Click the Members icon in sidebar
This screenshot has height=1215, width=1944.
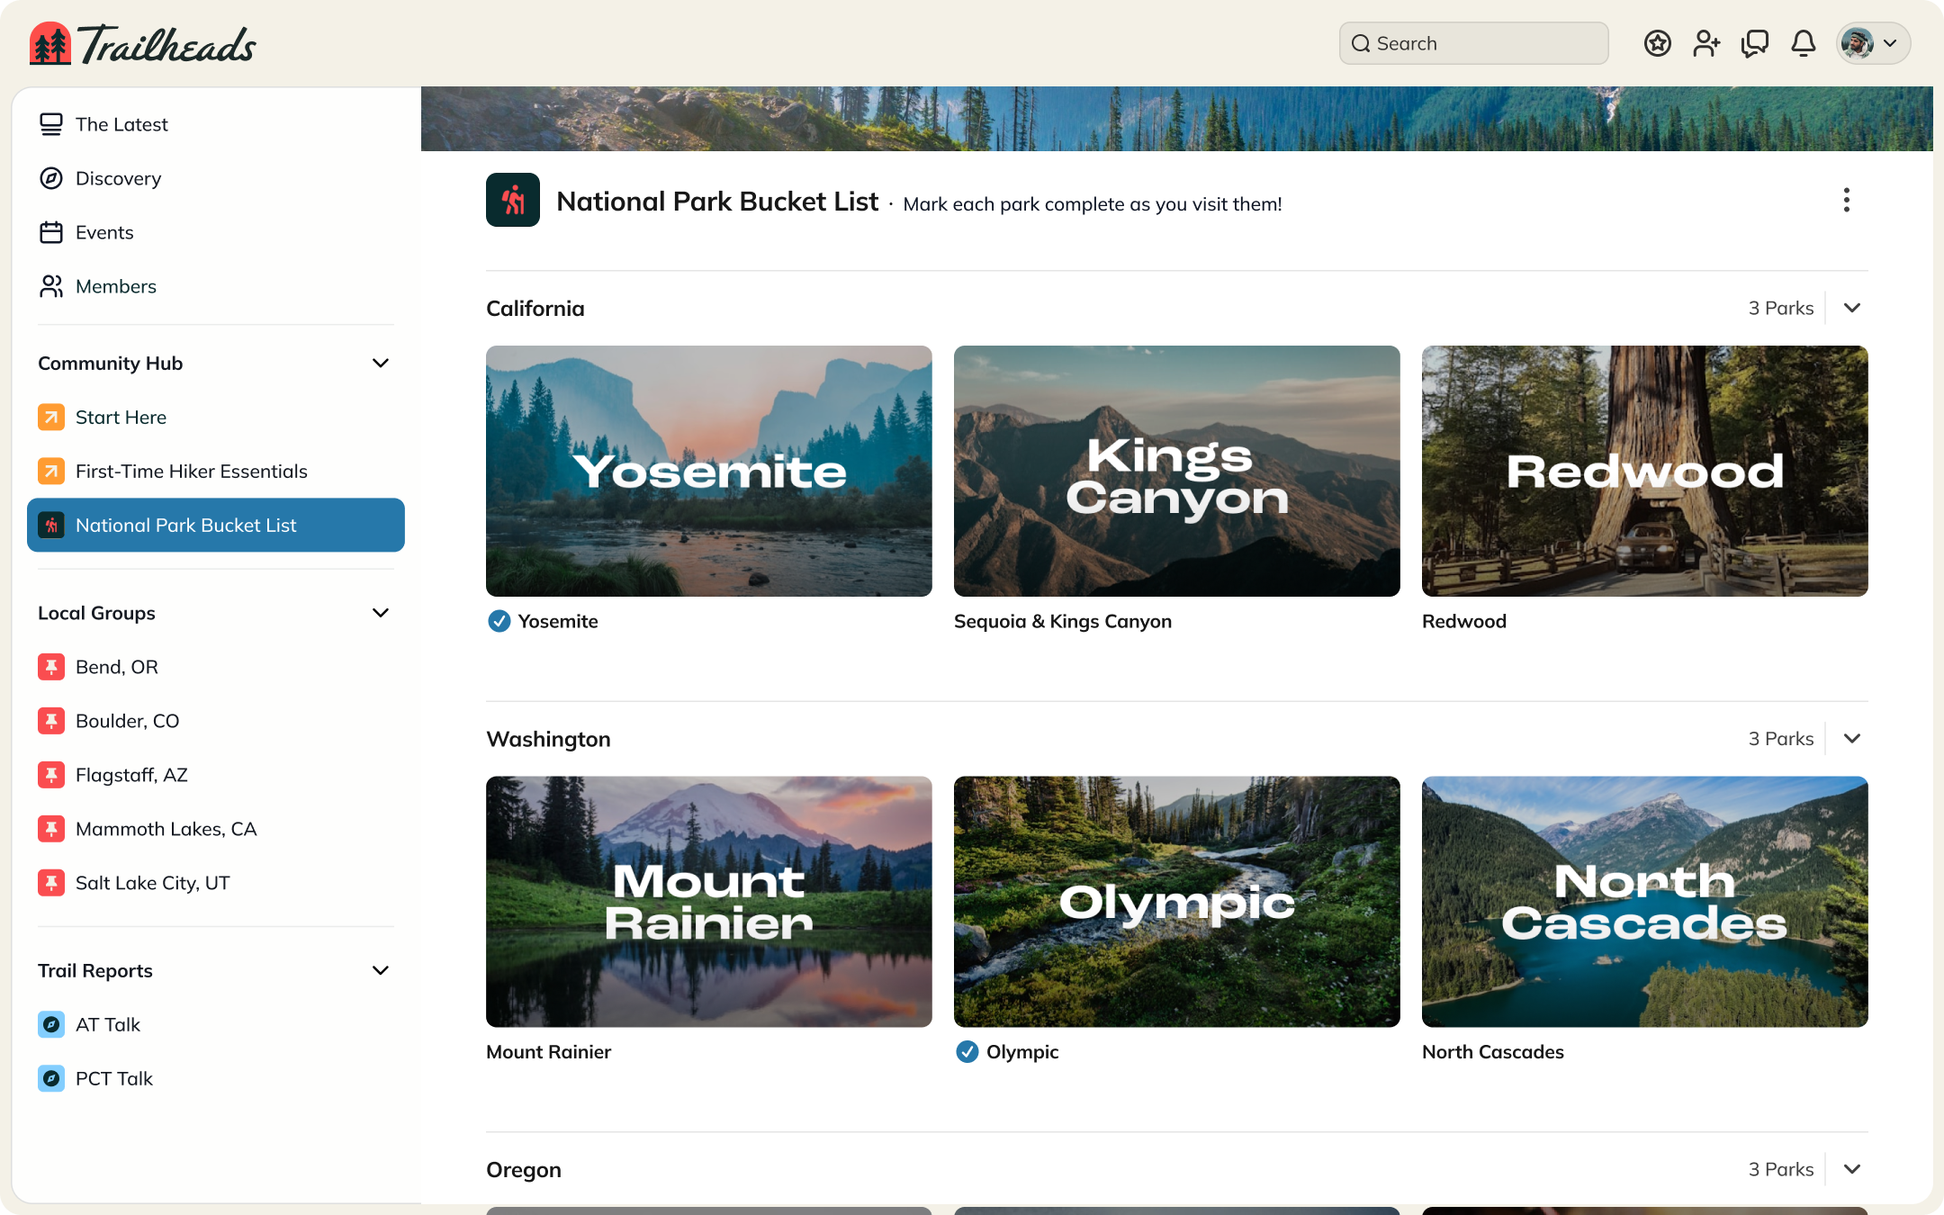(x=51, y=286)
